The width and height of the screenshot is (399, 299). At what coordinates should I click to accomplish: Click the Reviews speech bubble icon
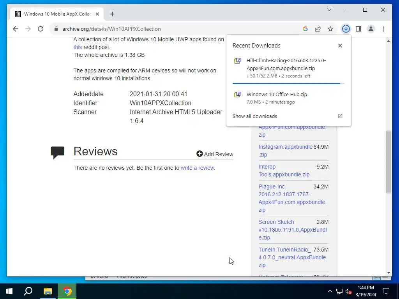(x=58, y=153)
